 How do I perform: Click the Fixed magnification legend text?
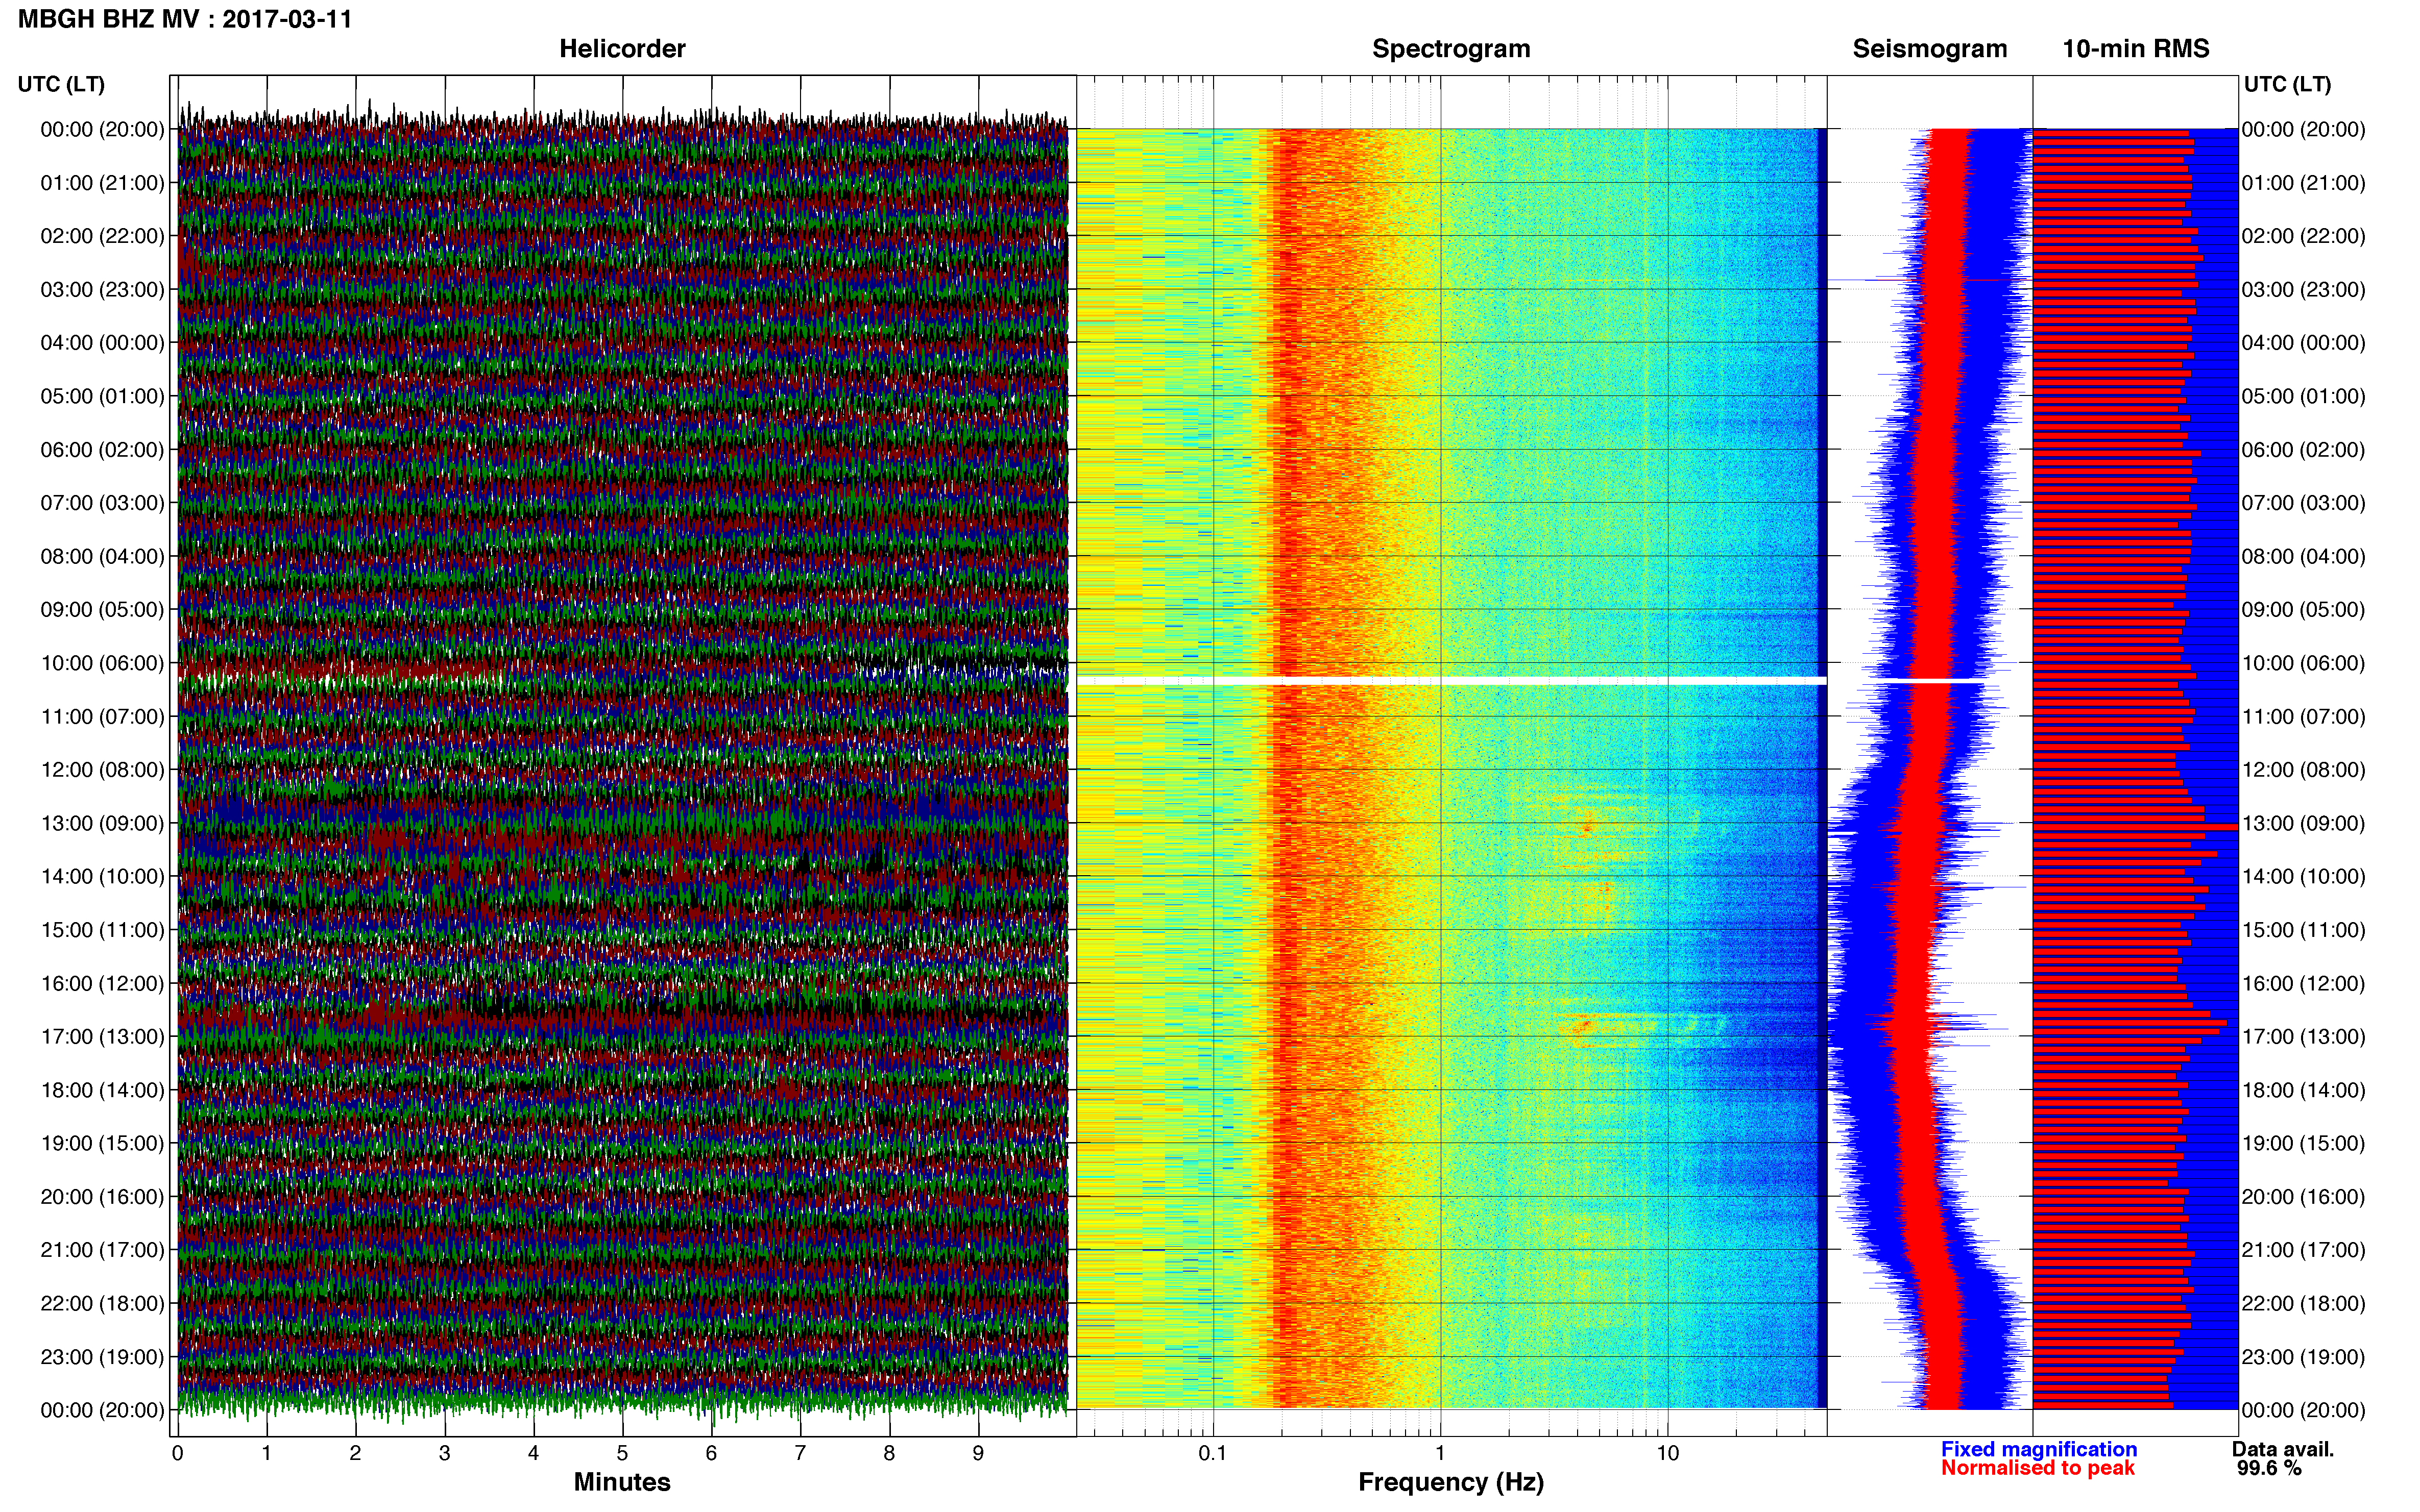[2039, 1449]
